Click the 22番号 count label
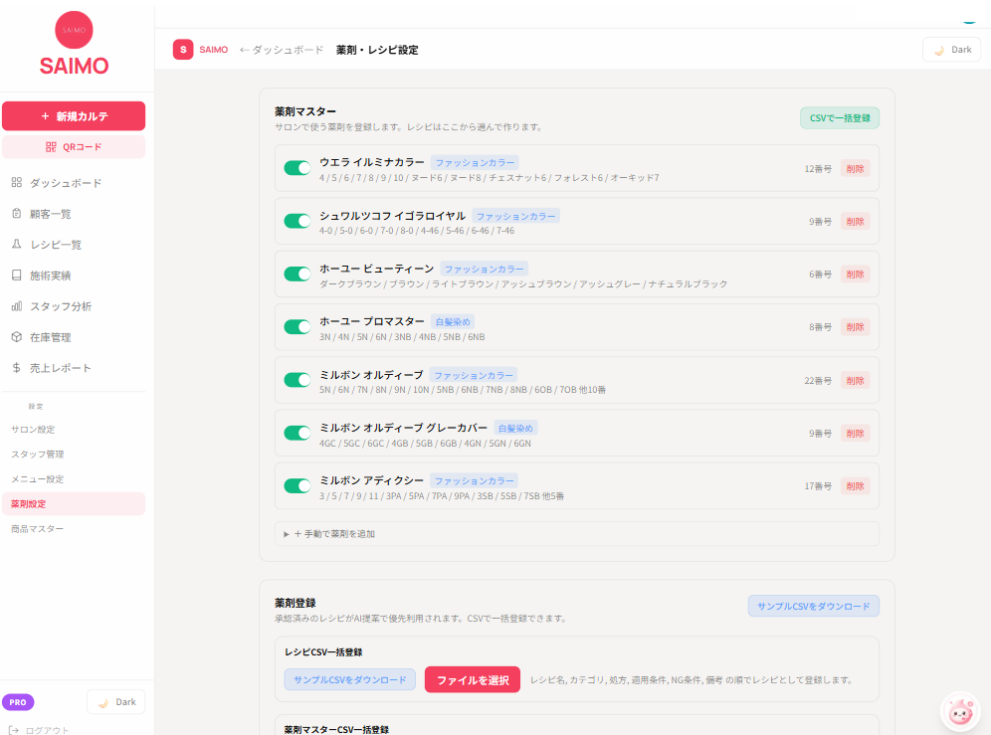Image resolution: width=991 pixels, height=735 pixels. pos(818,381)
